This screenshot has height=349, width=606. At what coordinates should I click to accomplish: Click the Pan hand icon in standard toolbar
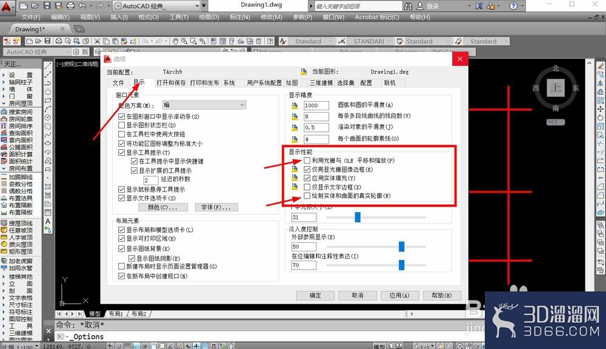pos(176,41)
